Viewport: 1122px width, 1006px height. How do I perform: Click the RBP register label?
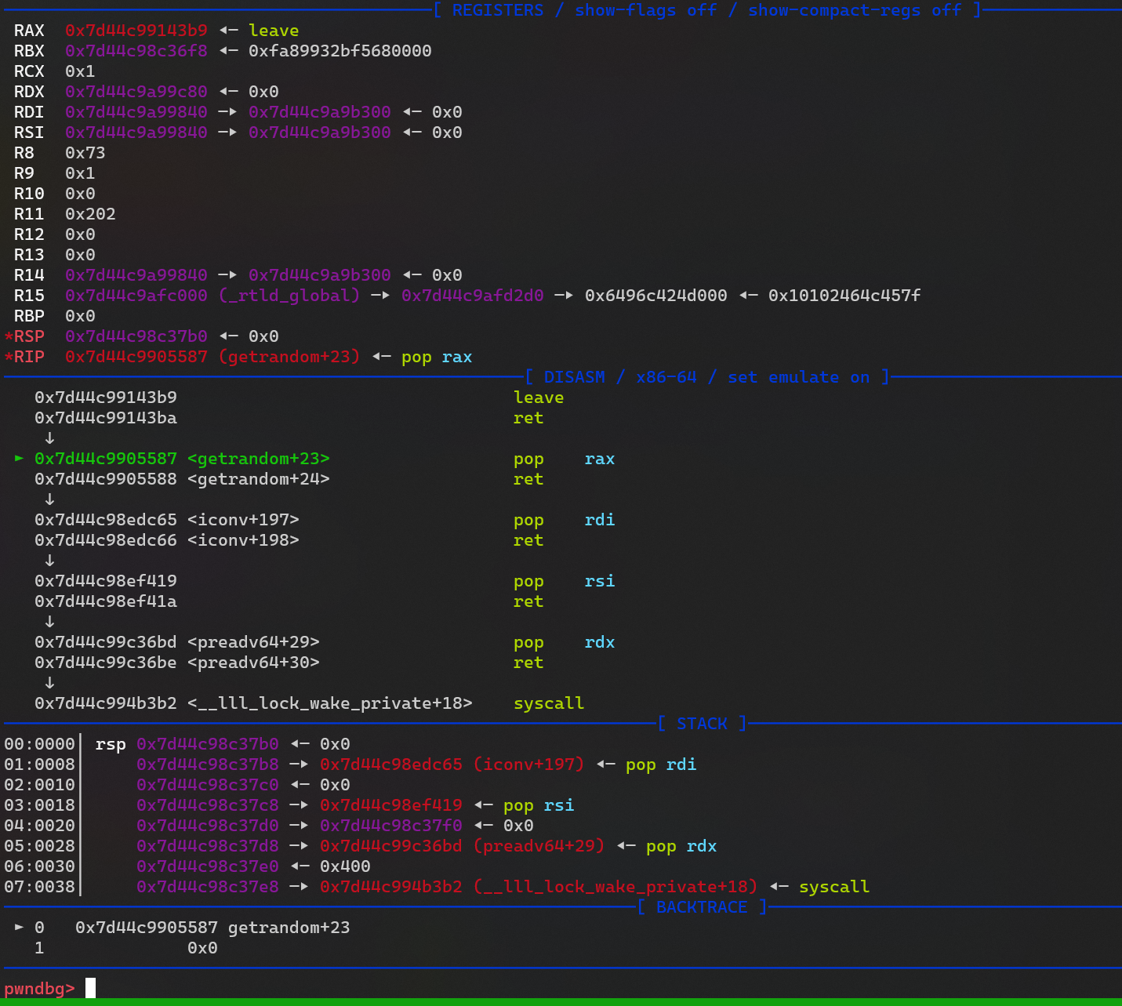click(x=29, y=316)
